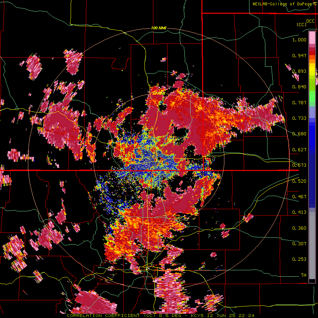318x318 pixels.
Task: Select the 0.627 scale value
Action: tap(299, 150)
